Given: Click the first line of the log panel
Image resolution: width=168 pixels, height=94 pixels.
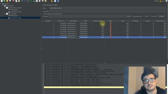Looking at the screenshot, I should tap(71, 65).
